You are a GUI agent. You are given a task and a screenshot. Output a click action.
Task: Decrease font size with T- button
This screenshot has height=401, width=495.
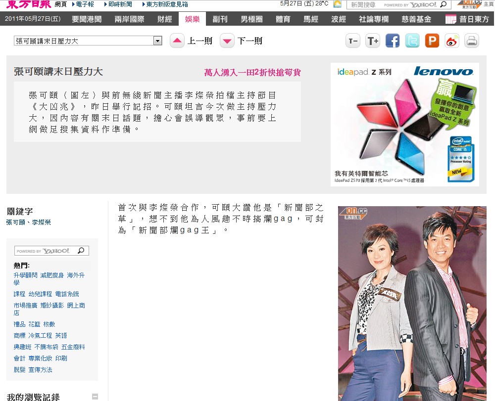[352, 41]
